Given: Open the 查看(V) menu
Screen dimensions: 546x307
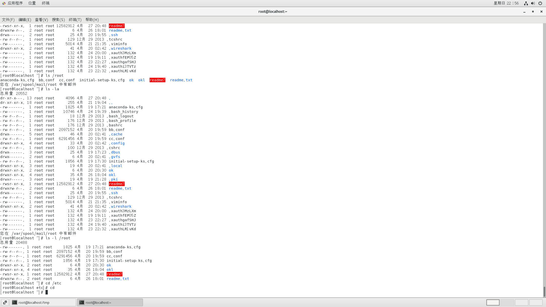Looking at the screenshot, I should [x=41, y=20].
